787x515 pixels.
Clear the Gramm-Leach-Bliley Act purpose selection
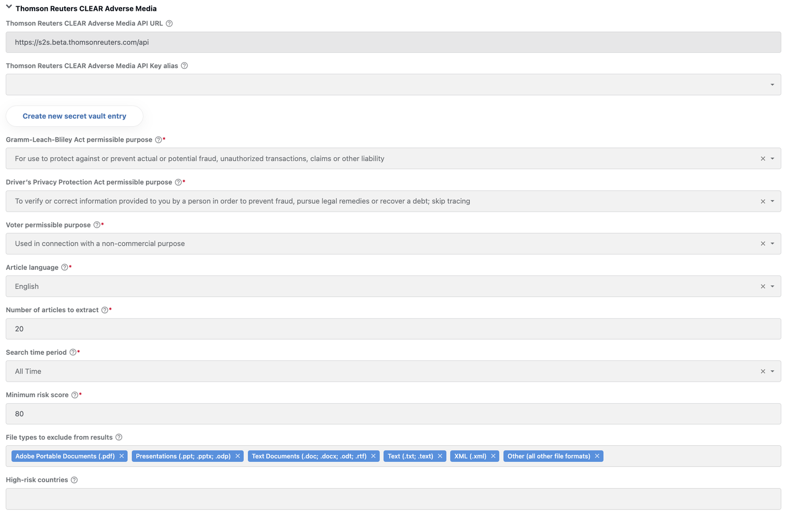tap(763, 159)
